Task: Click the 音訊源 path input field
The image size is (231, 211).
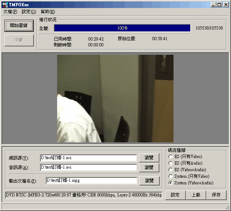Action: point(88,168)
